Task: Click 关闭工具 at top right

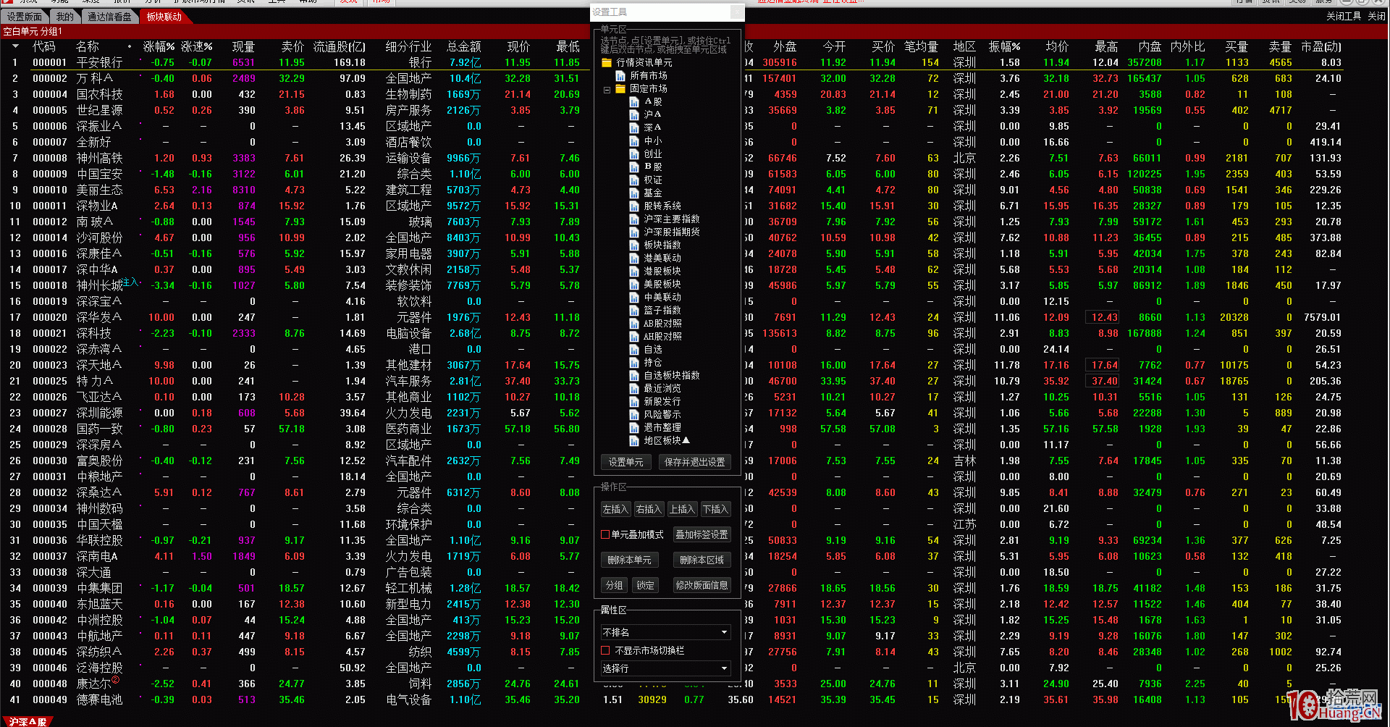Action: click(1343, 16)
